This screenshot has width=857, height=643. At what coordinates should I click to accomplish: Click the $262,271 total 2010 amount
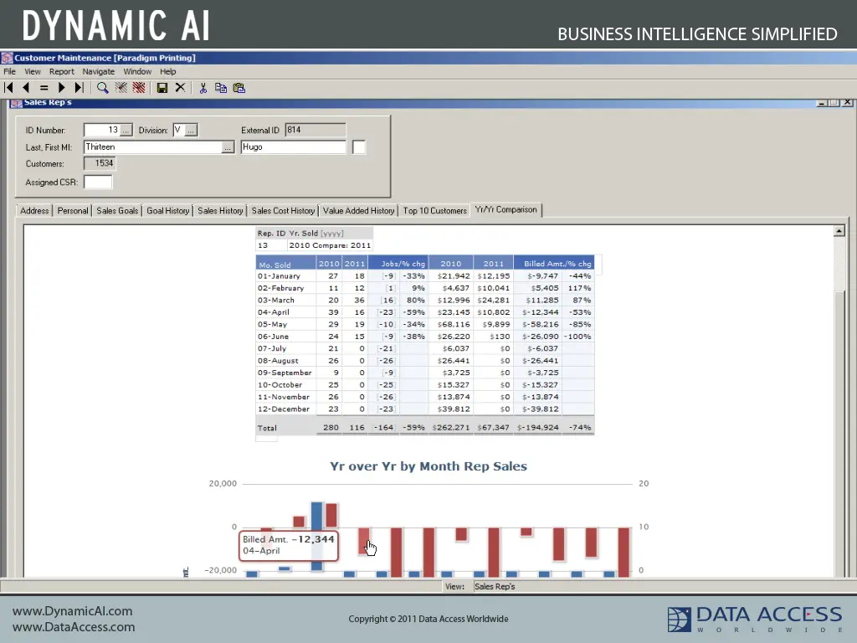click(x=451, y=428)
